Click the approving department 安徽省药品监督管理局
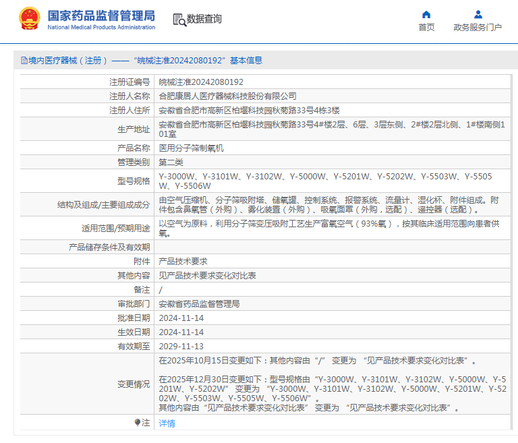Image resolution: width=518 pixels, height=443 pixels. [x=199, y=304]
